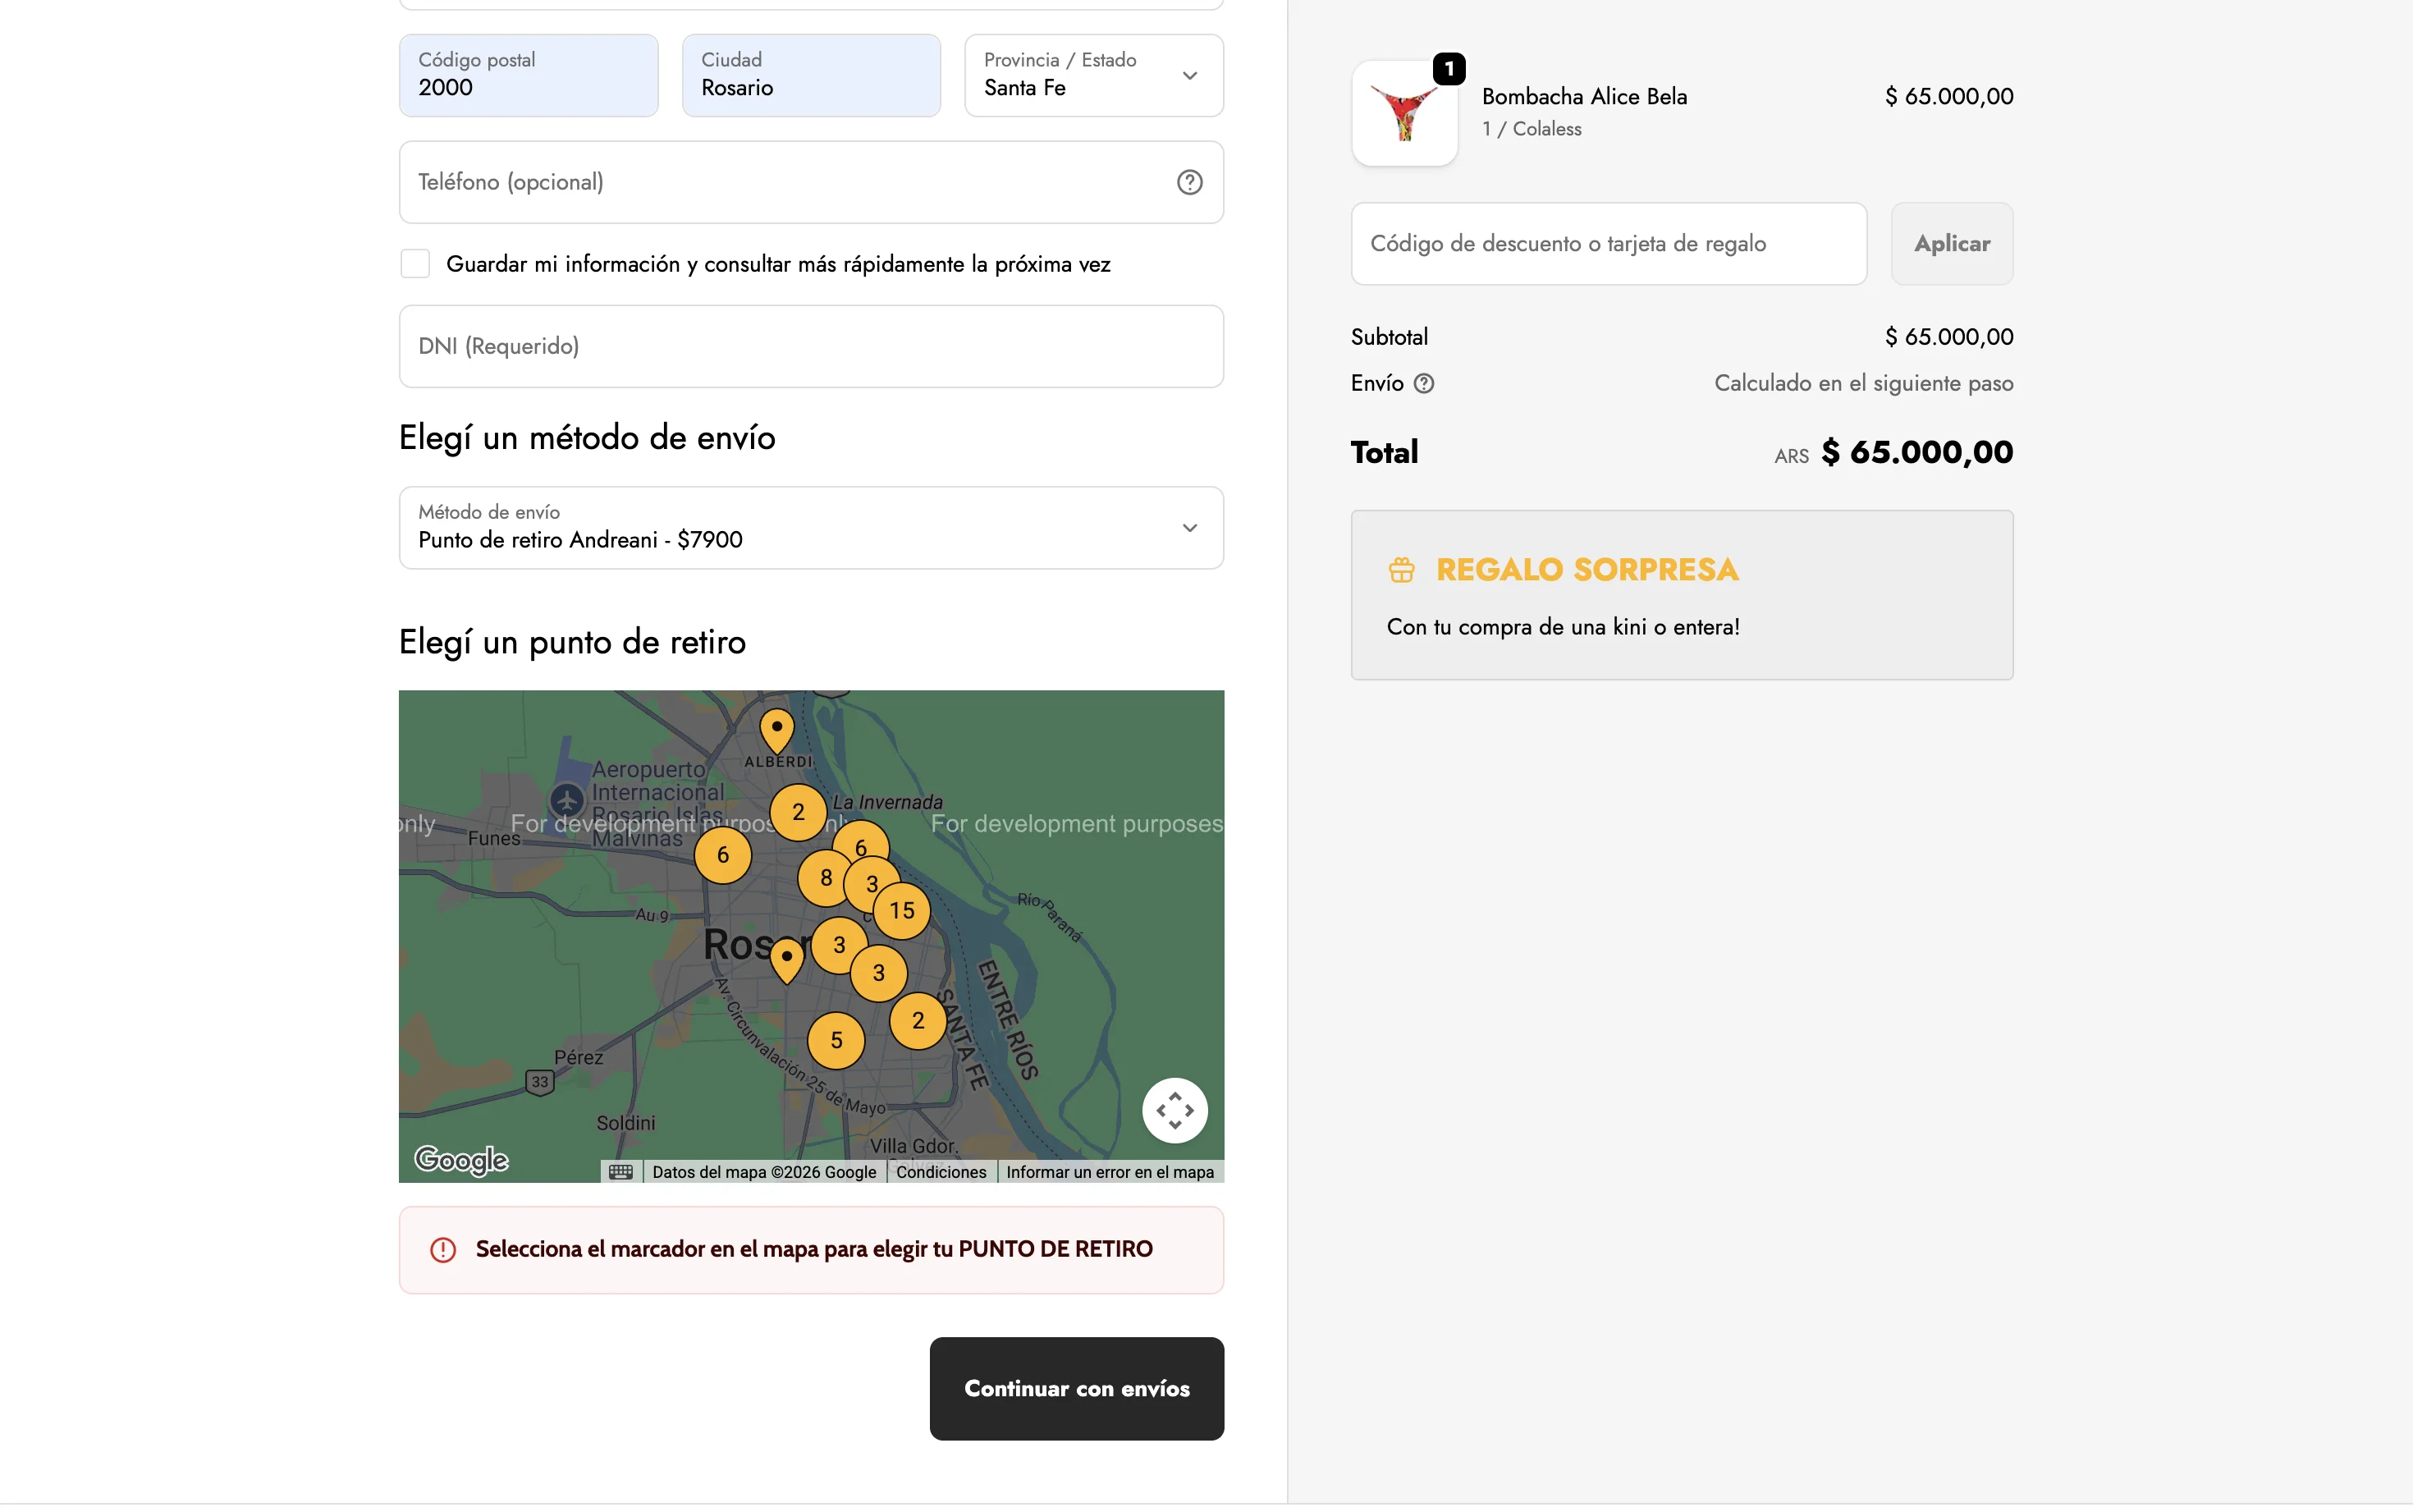
Task: Open the Método de envío dropdown
Action: tap(811, 528)
